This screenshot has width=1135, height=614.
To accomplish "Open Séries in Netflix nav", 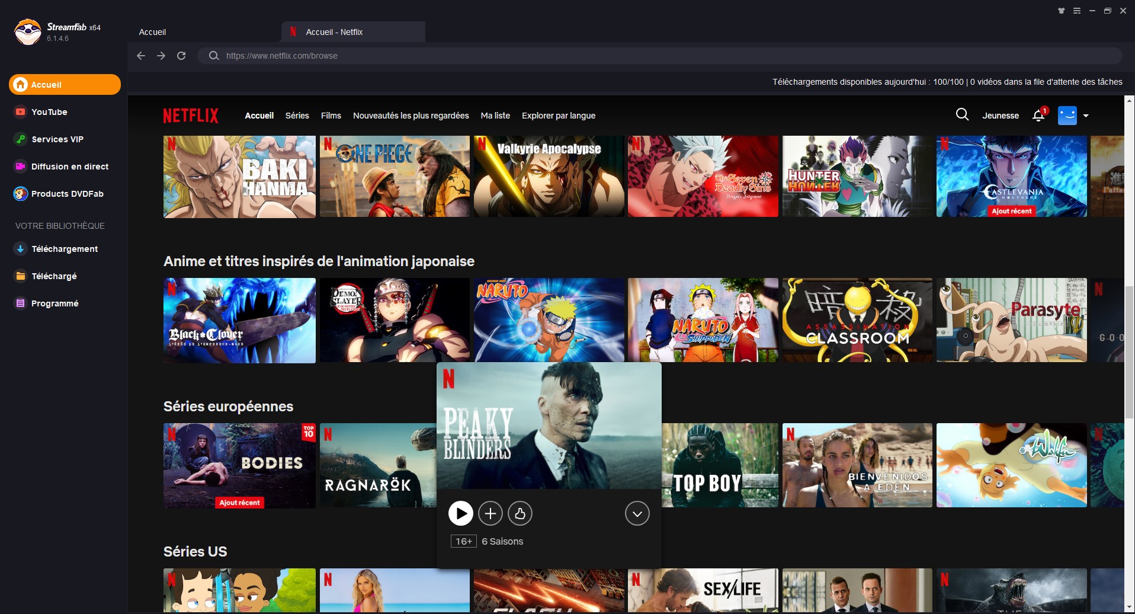I will coord(297,116).
